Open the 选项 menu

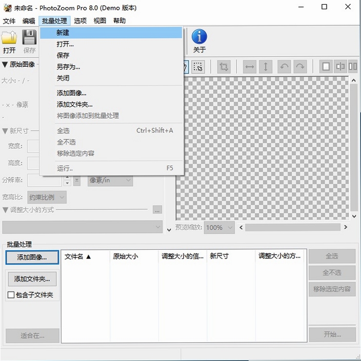(80, 21)
